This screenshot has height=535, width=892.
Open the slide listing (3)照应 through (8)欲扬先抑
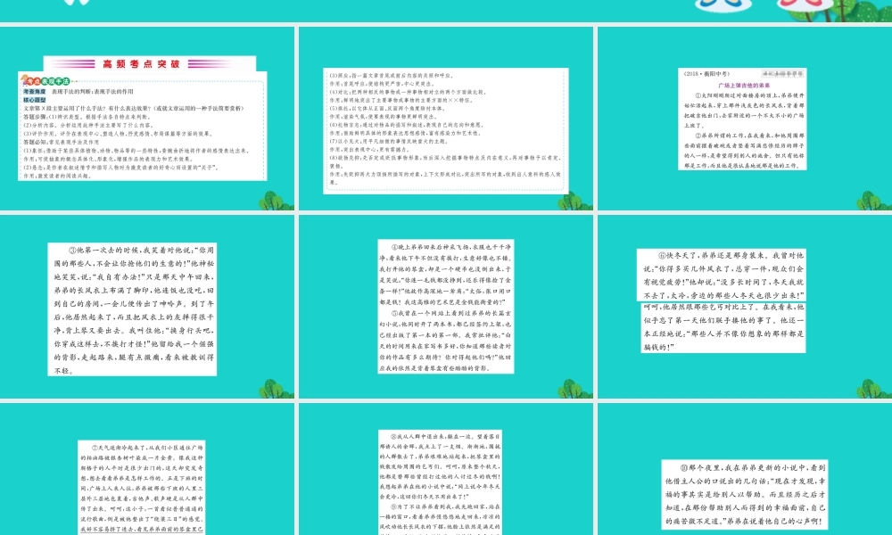point(446,119)
